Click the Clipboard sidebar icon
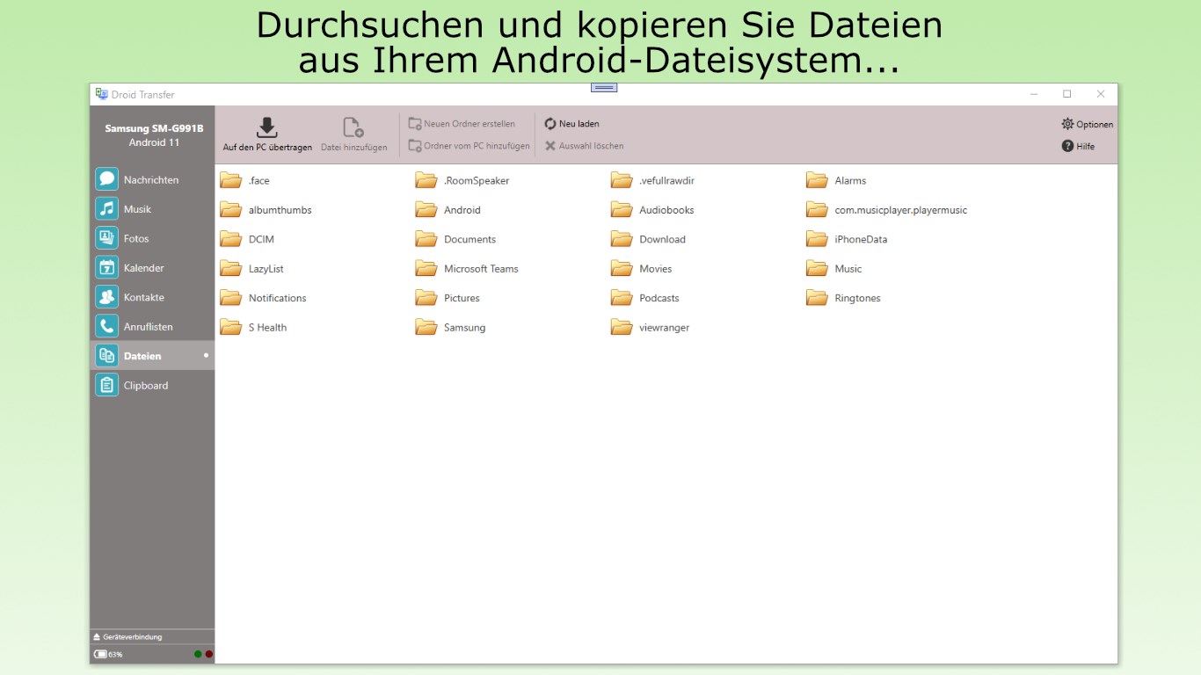Screen dimensions: 1201x675 (106, 385)
